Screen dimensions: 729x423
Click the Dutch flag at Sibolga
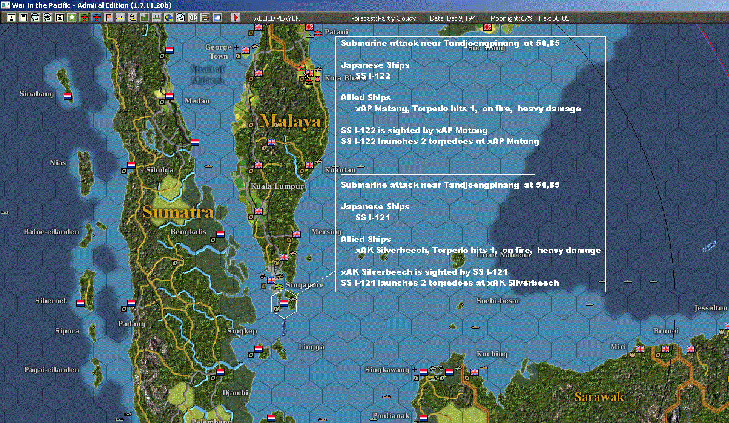[131, 165]
